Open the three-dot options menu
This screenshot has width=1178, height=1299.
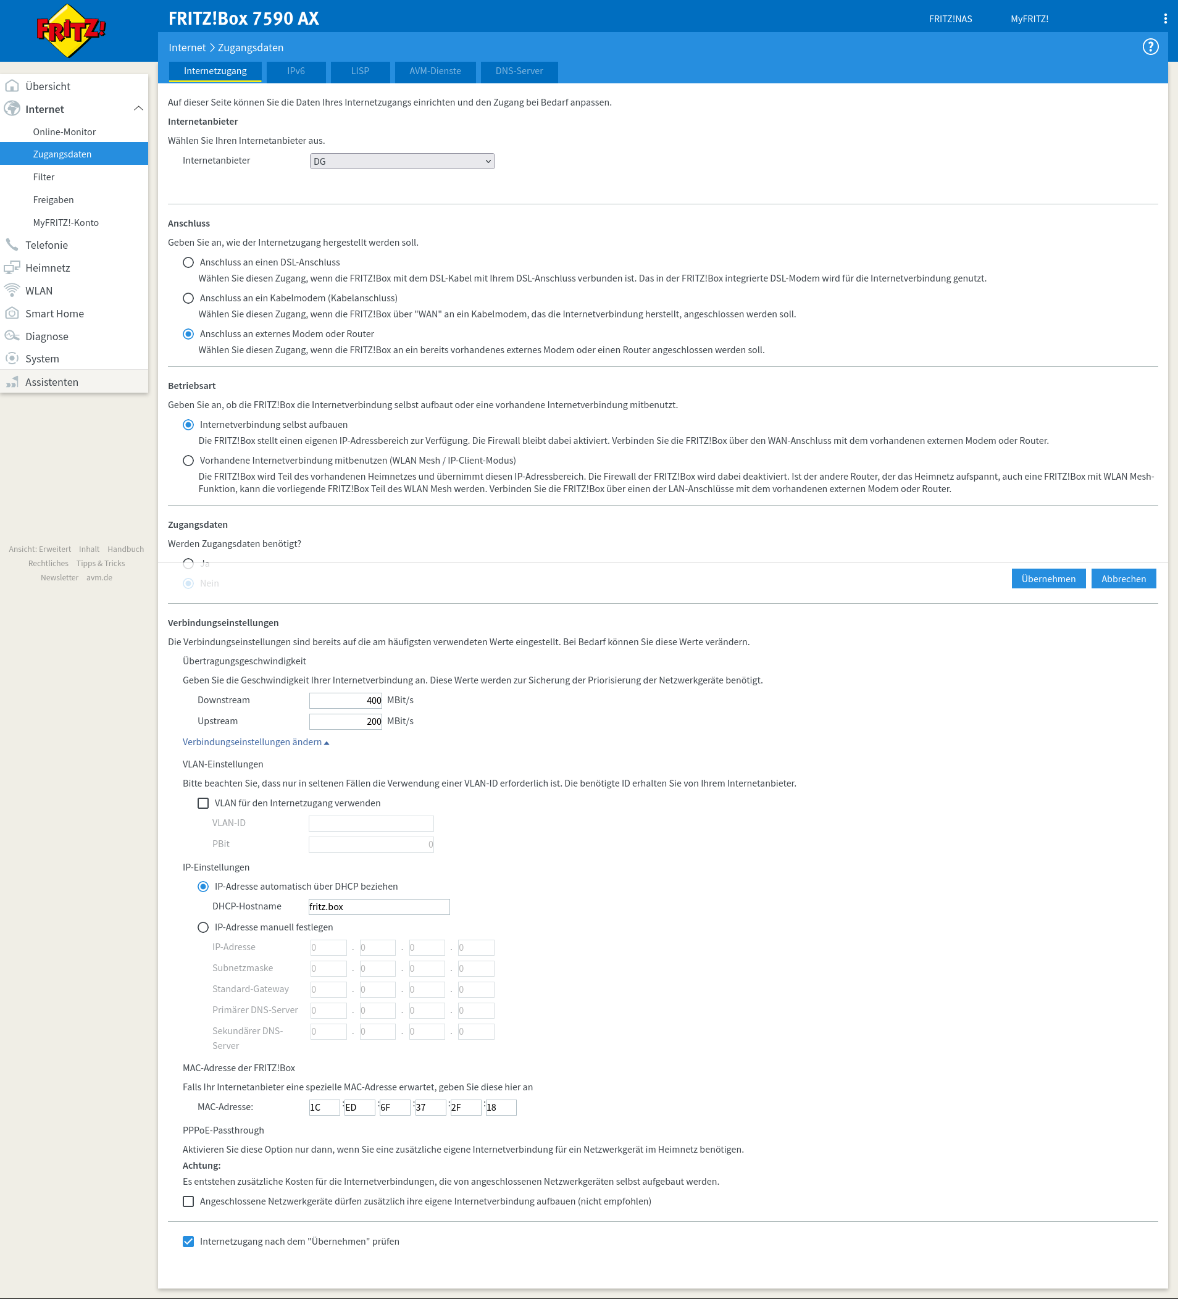pyautogui.click(x=1165, y=19)
